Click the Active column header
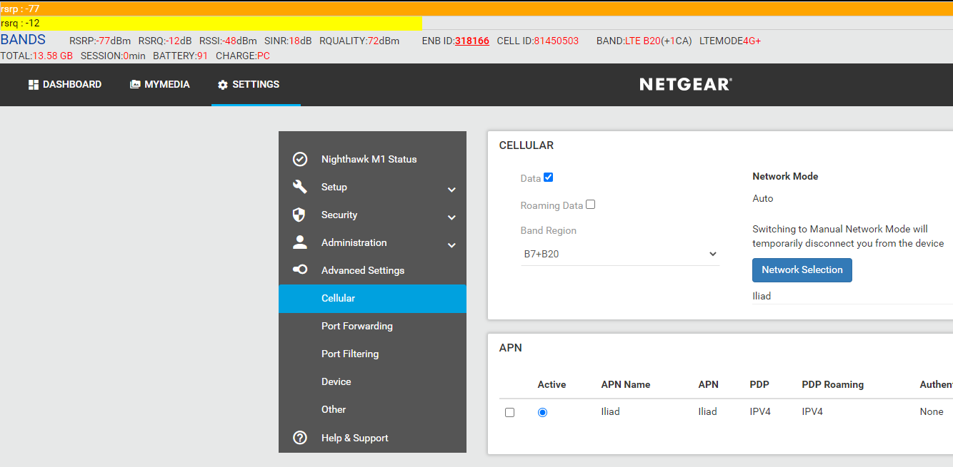The width and height of the screenshot is (953, 467). pos(552,384)
